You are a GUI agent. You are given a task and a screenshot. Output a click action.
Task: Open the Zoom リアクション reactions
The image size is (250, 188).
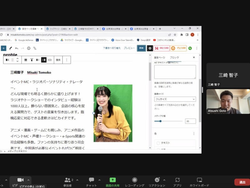click(x=157, y=182)
